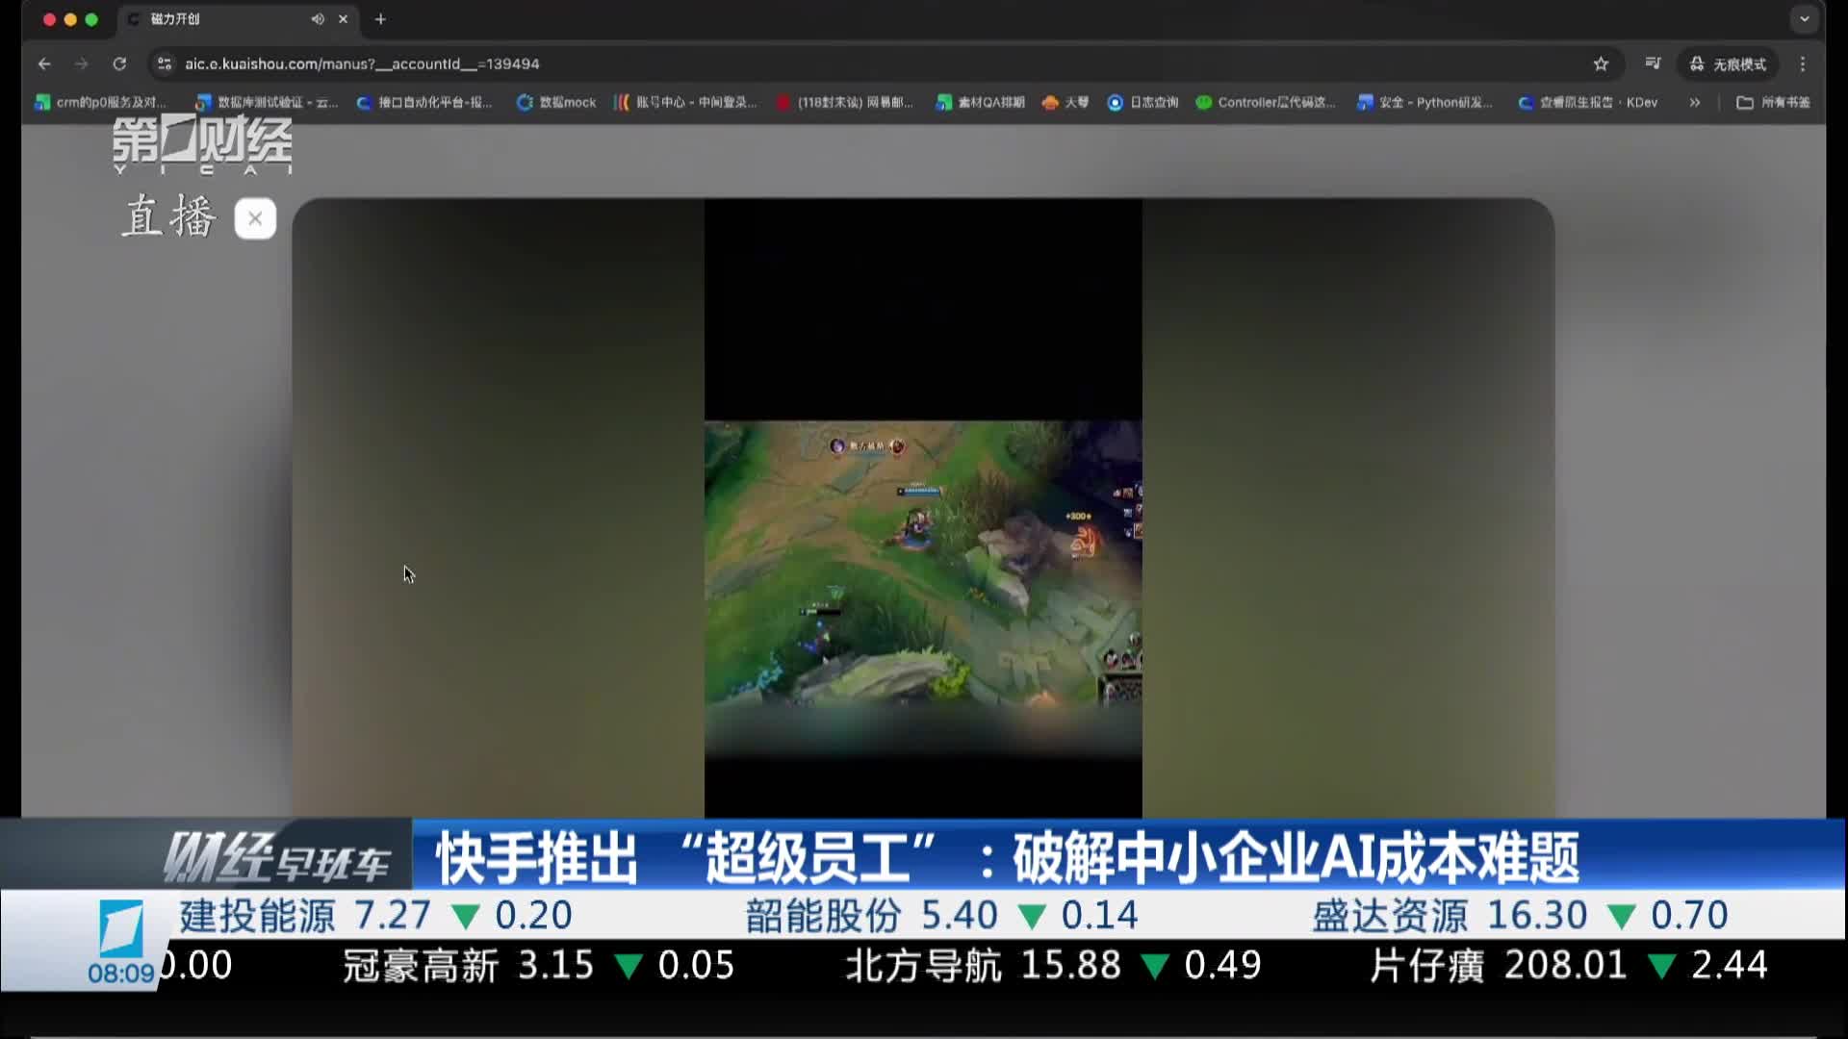Mute the 磁力开创 tab audio
This screenshot has width=1848, height=1039.
tap(317, 19)
